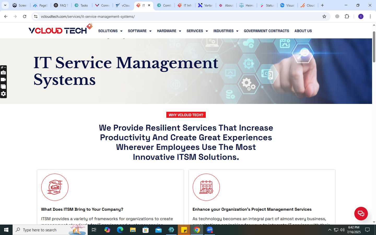The height and width of the screenshot is (235, 376).
Task: Click the Windows taskbar search box
Action: click(50, 230)
